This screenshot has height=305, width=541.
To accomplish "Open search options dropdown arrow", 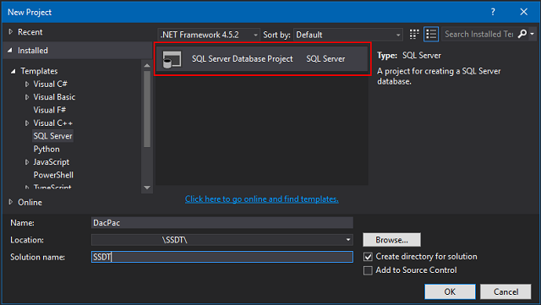I will [532, 34].
